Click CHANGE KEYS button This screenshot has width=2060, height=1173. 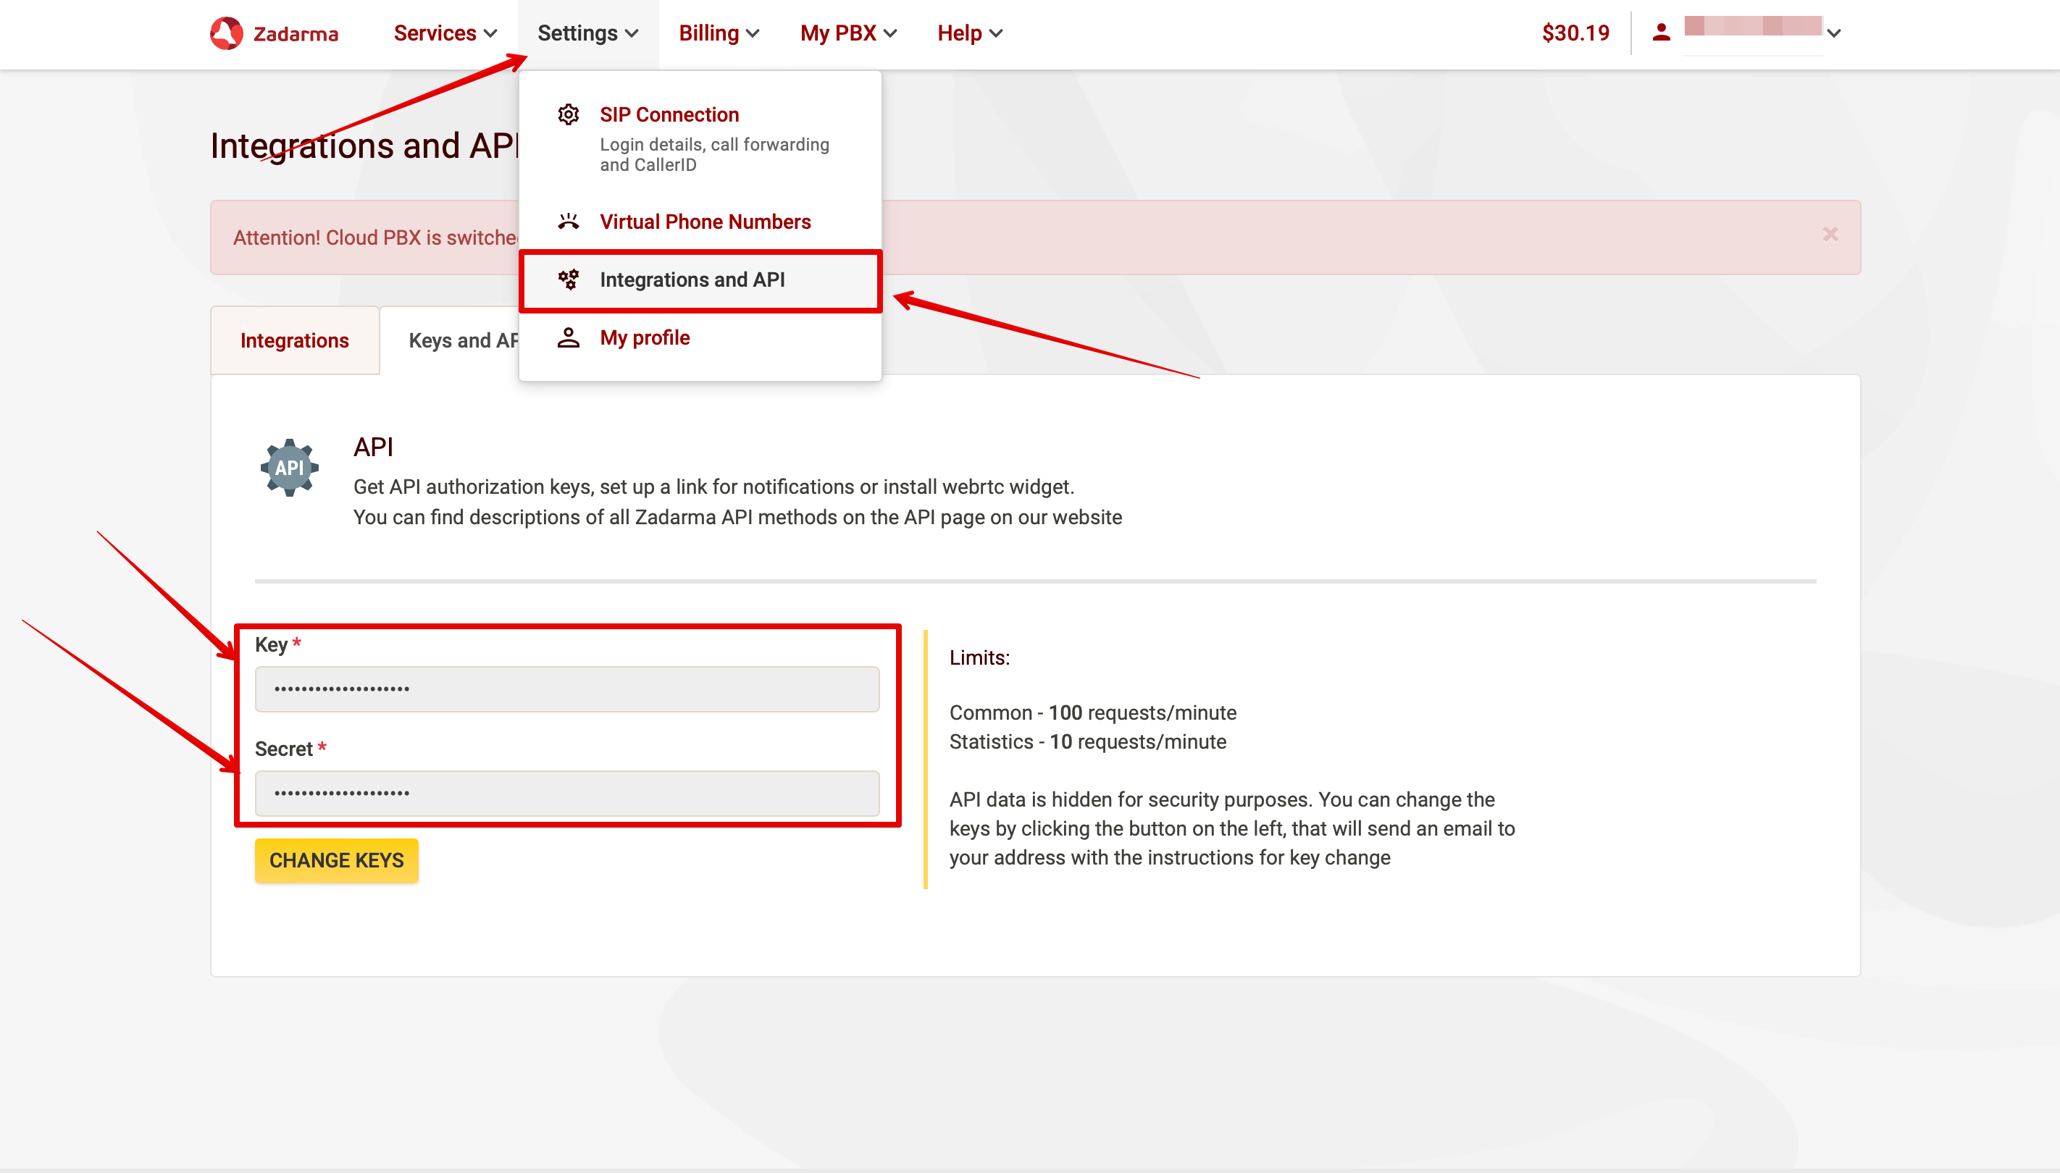click(x=337, y=860)
